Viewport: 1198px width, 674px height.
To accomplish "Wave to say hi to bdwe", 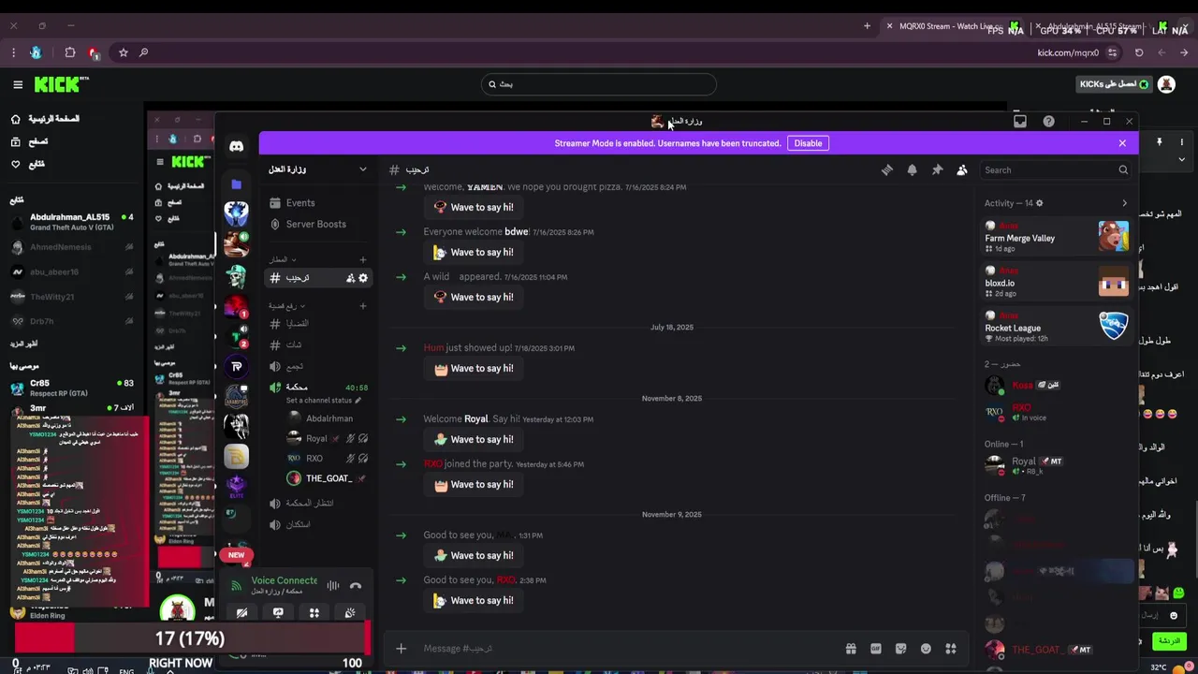I will 474,252.
